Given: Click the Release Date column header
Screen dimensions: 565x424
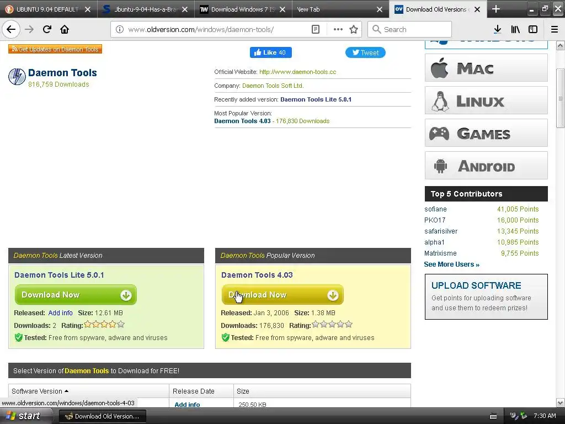Looking at the screenshot, I should 194,391.
